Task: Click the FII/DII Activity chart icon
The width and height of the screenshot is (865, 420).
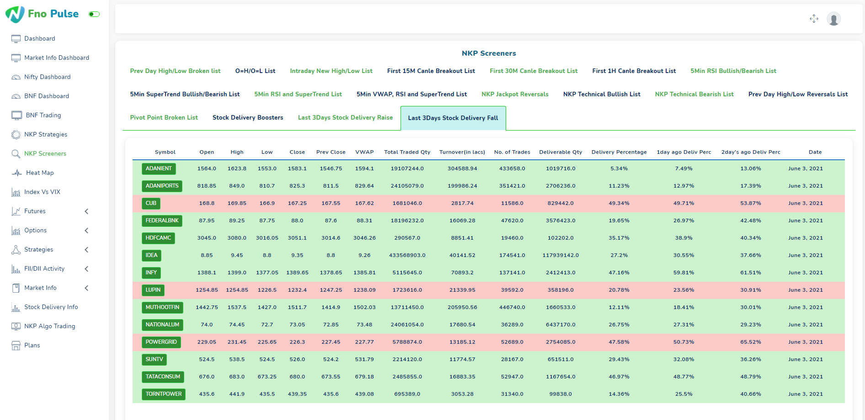Action: 16,269
